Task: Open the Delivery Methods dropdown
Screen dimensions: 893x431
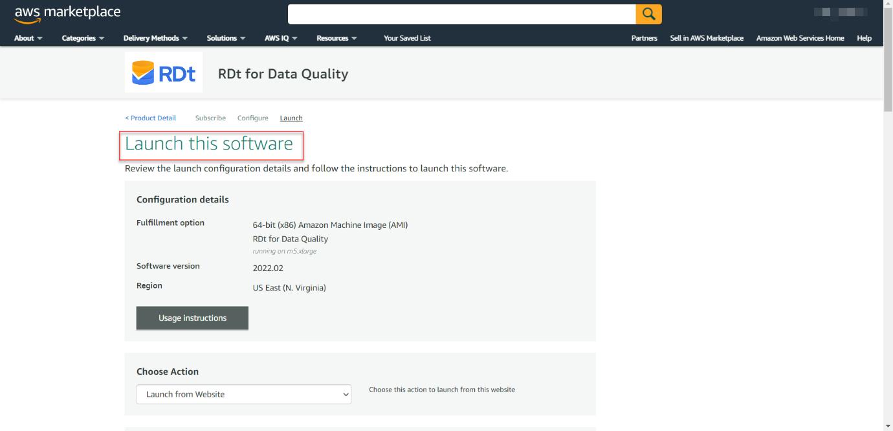Action: pyautogui.click(x=155, y=38)
